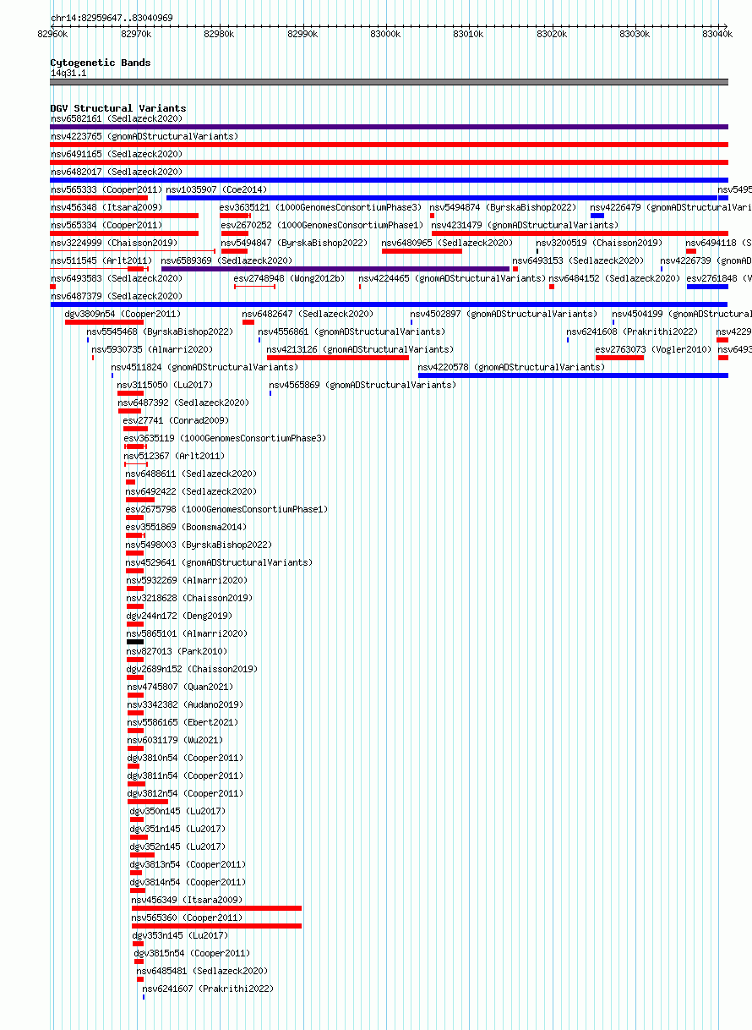752x1030 pixels.
Task: Open variant nsv4223765 (gnomADStructuralVariants)
Action: tap(144, 136)
